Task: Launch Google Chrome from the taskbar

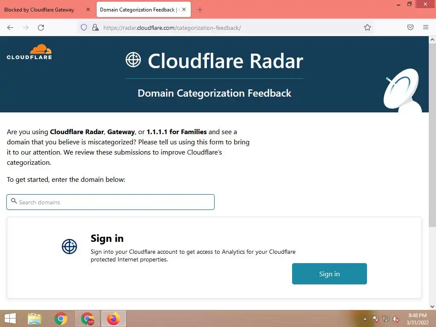Action: [60, 318]
